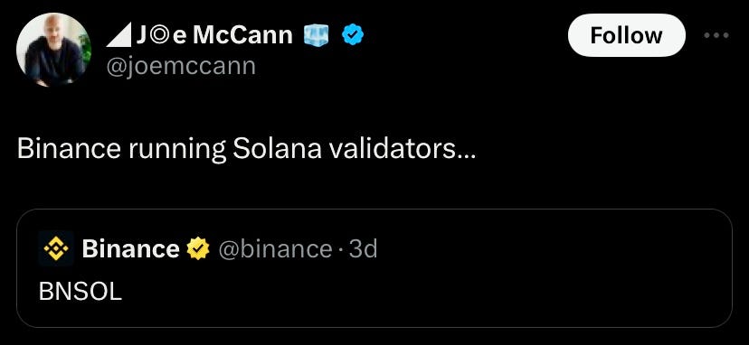Viewport: 749px width, 345px height.
Task: Open Joe McCann's profile picture
Action: click(53, 50)
